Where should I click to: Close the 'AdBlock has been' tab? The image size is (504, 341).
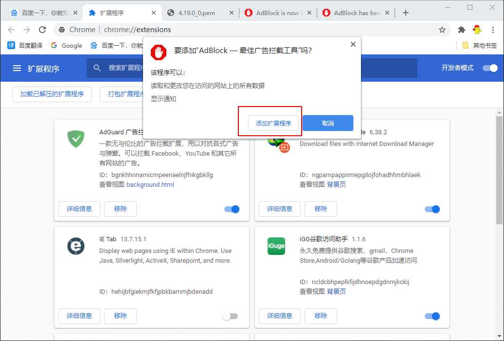tap(387, 13)
